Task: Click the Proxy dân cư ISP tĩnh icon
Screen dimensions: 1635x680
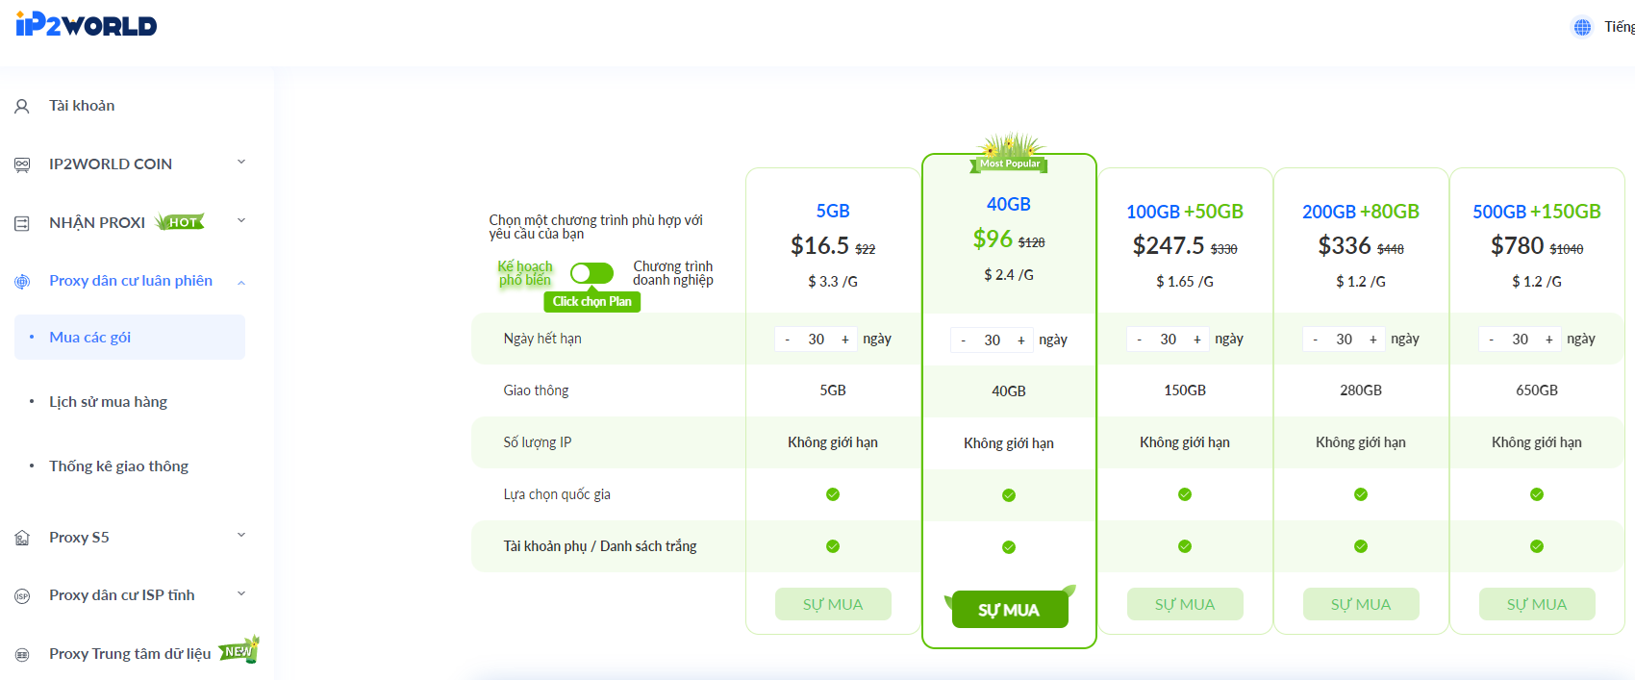Action: pyautogui.click(x=22, y=596)
